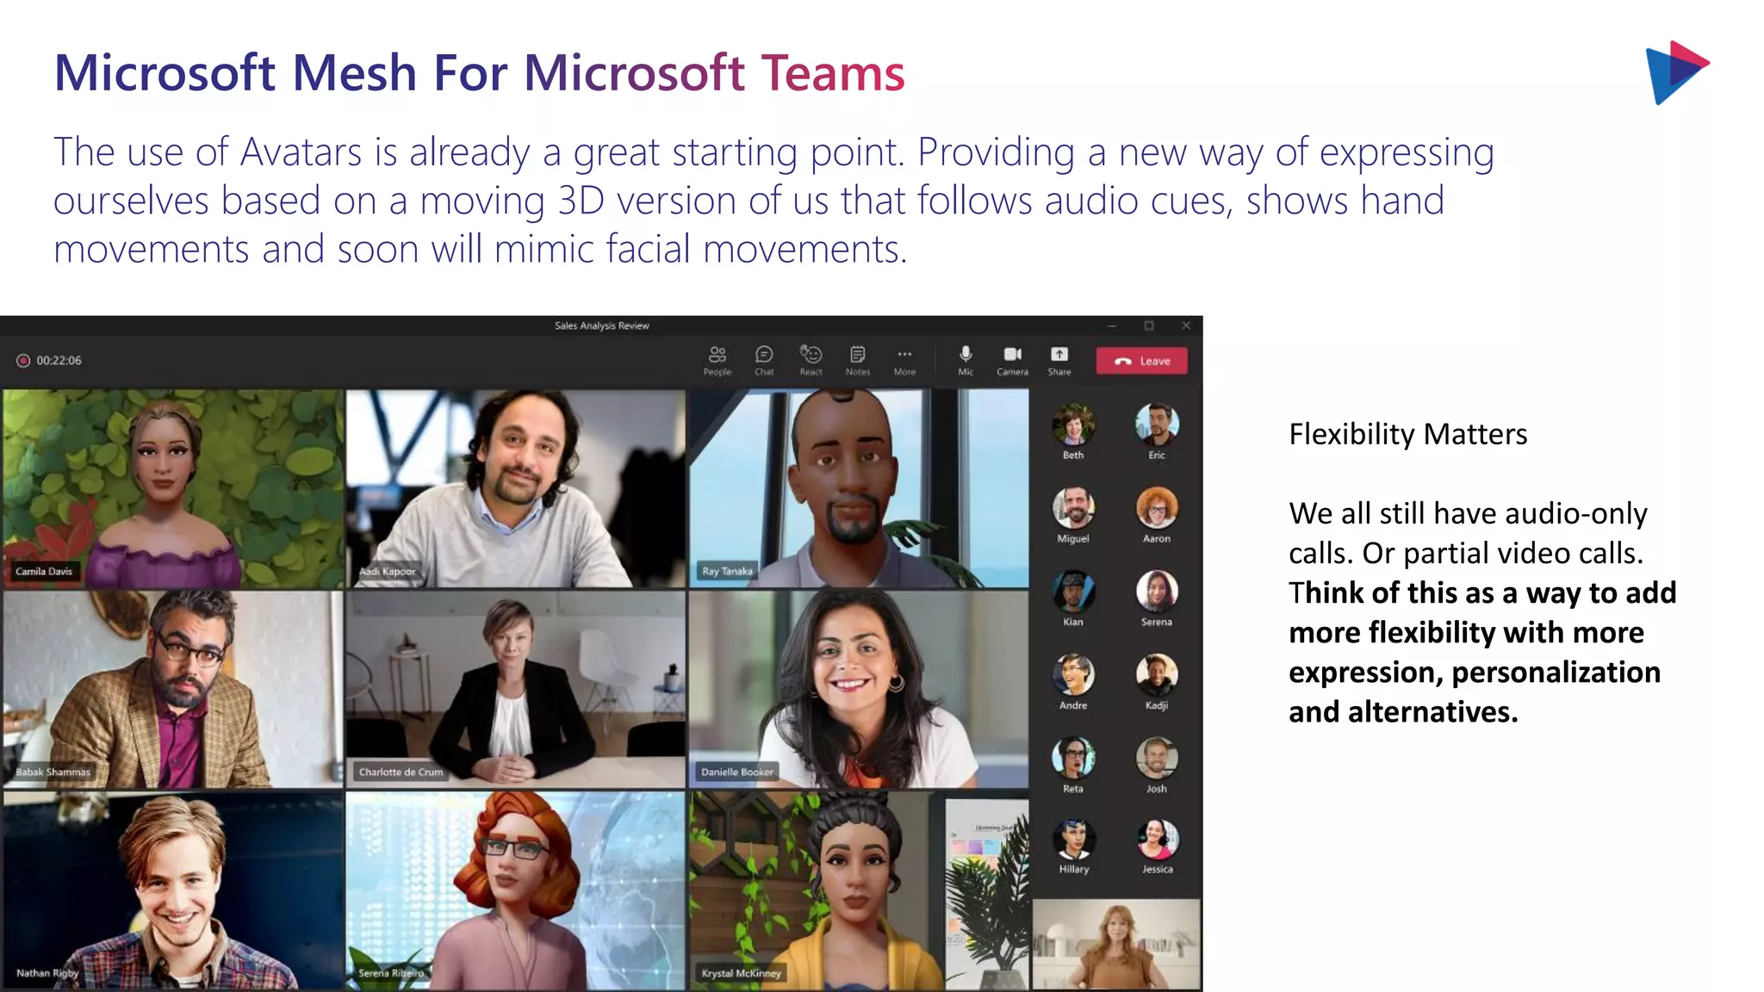Select Andre's participant avatar

[1073, 675]
